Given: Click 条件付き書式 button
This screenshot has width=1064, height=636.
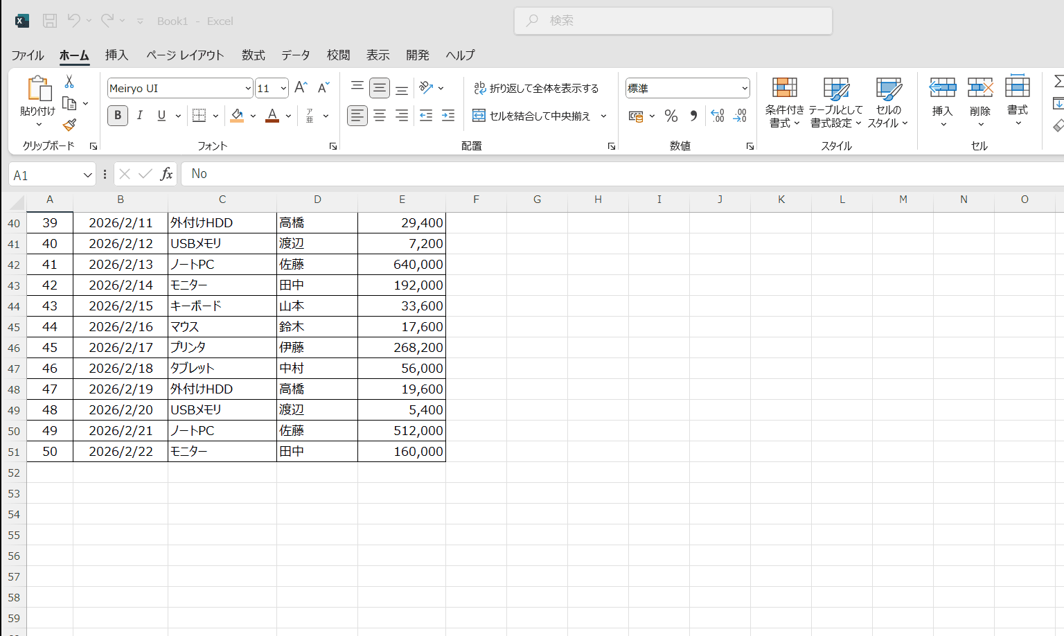Looking at the screenshot, I should click(784, 103).
